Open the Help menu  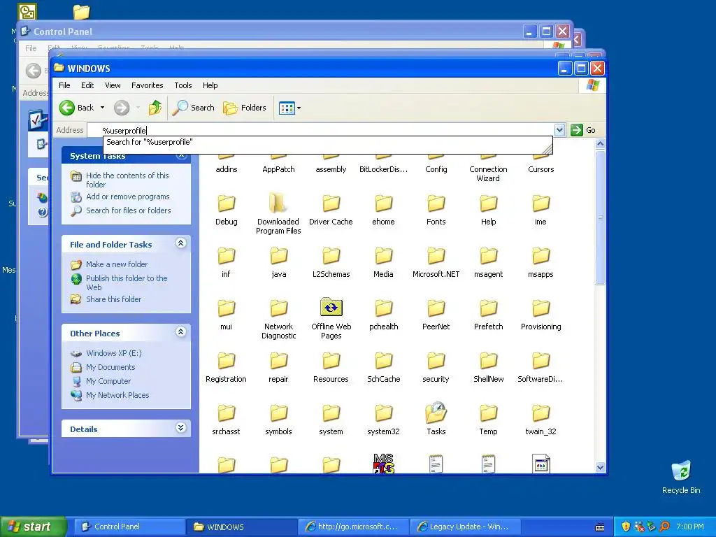[x=210, y=85]
